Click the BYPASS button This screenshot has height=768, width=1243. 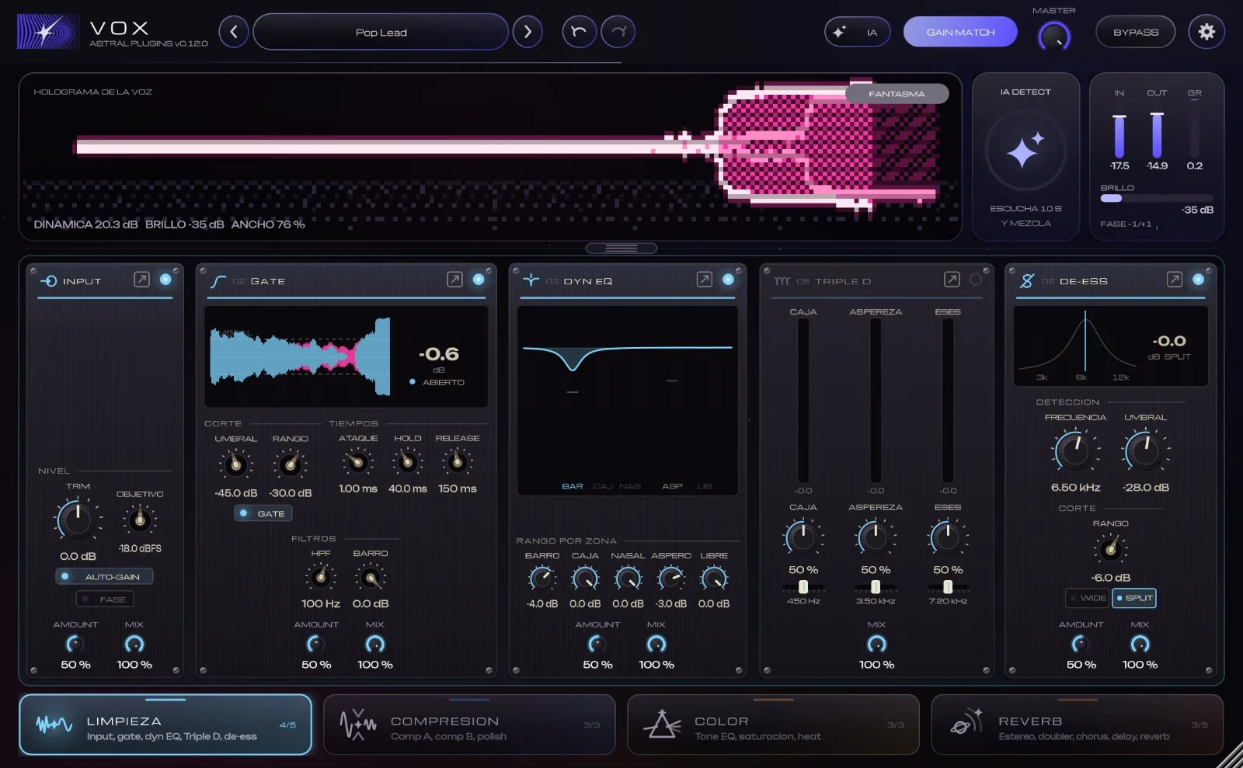1136,32
